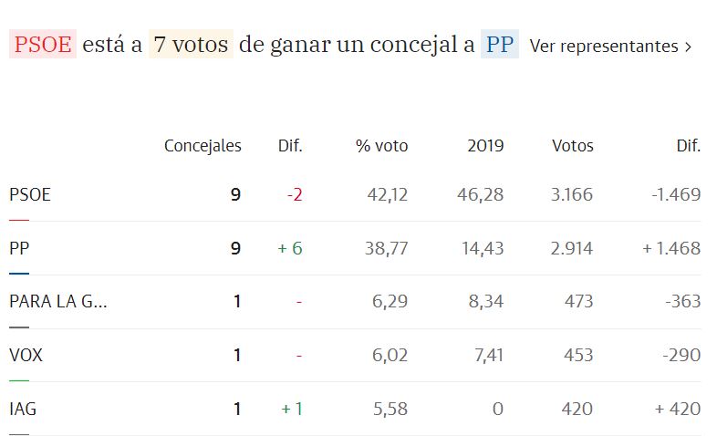Select the IAG party row name
The width and height of the screenshot is (717, 436).
23,410
